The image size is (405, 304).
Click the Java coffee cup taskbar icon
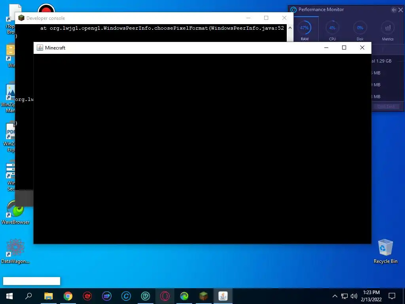(x=223, y=296)
